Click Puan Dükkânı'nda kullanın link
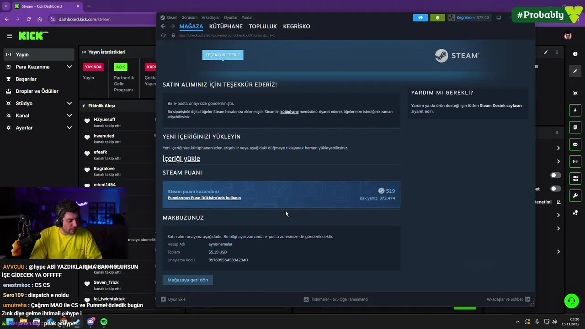585x329 pixels. click(204, 198)
